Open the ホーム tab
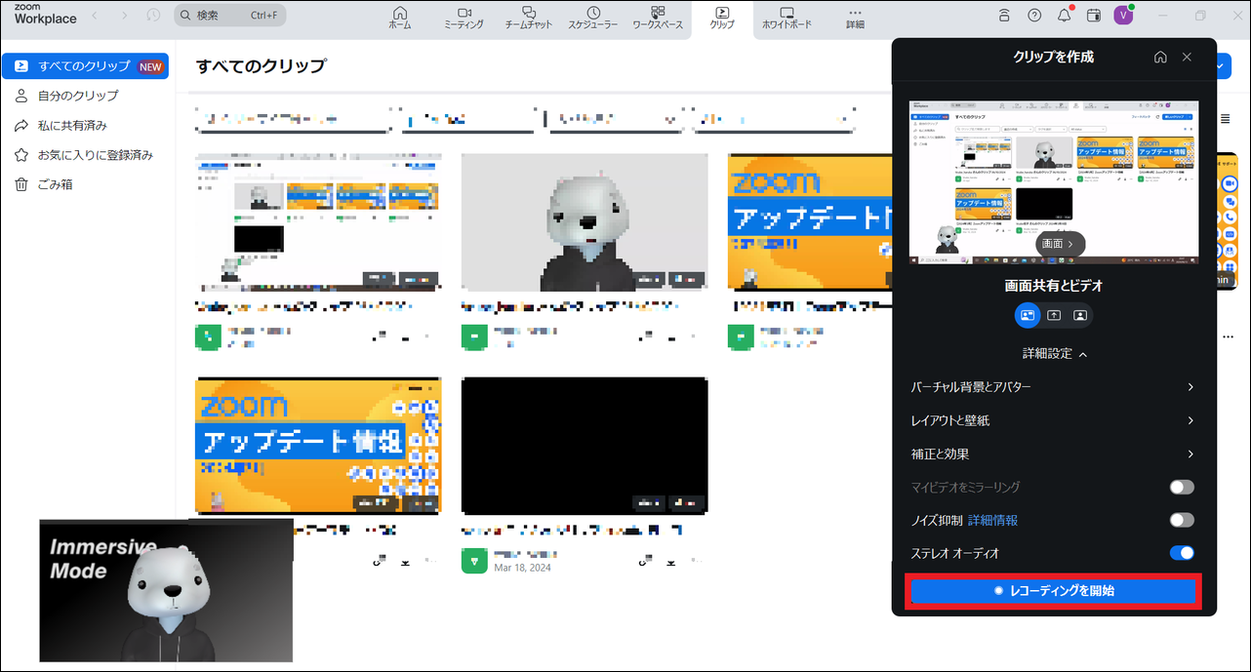Screen dimensions: 1251x672 click(x=399, y=18)
